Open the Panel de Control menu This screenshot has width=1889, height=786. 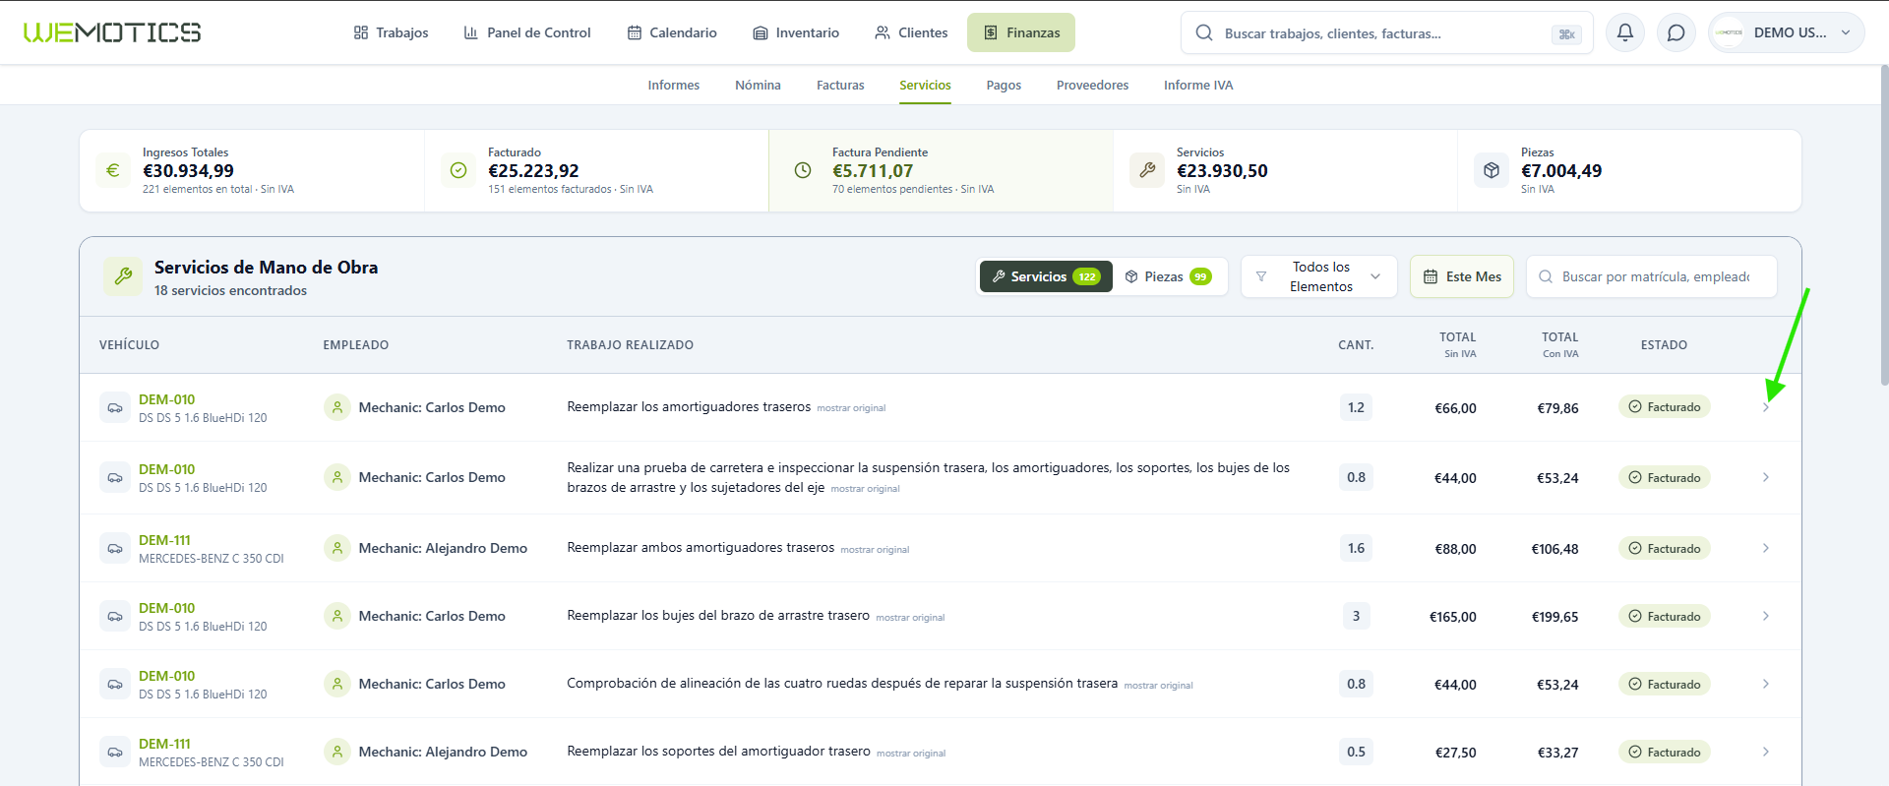527,32
